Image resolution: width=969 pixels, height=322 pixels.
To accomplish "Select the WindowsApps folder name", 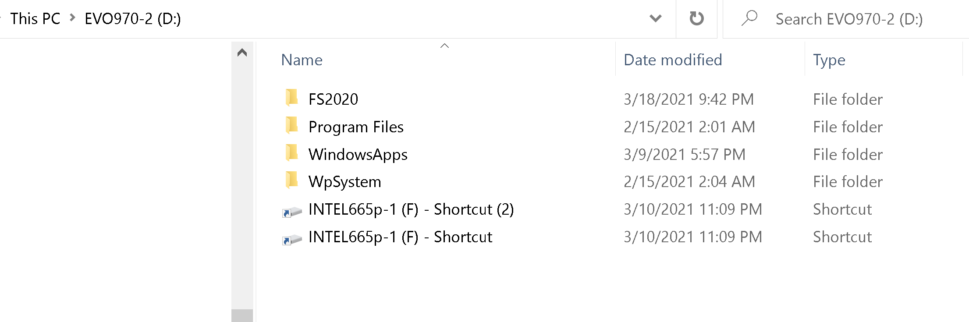I will [358, 155].
